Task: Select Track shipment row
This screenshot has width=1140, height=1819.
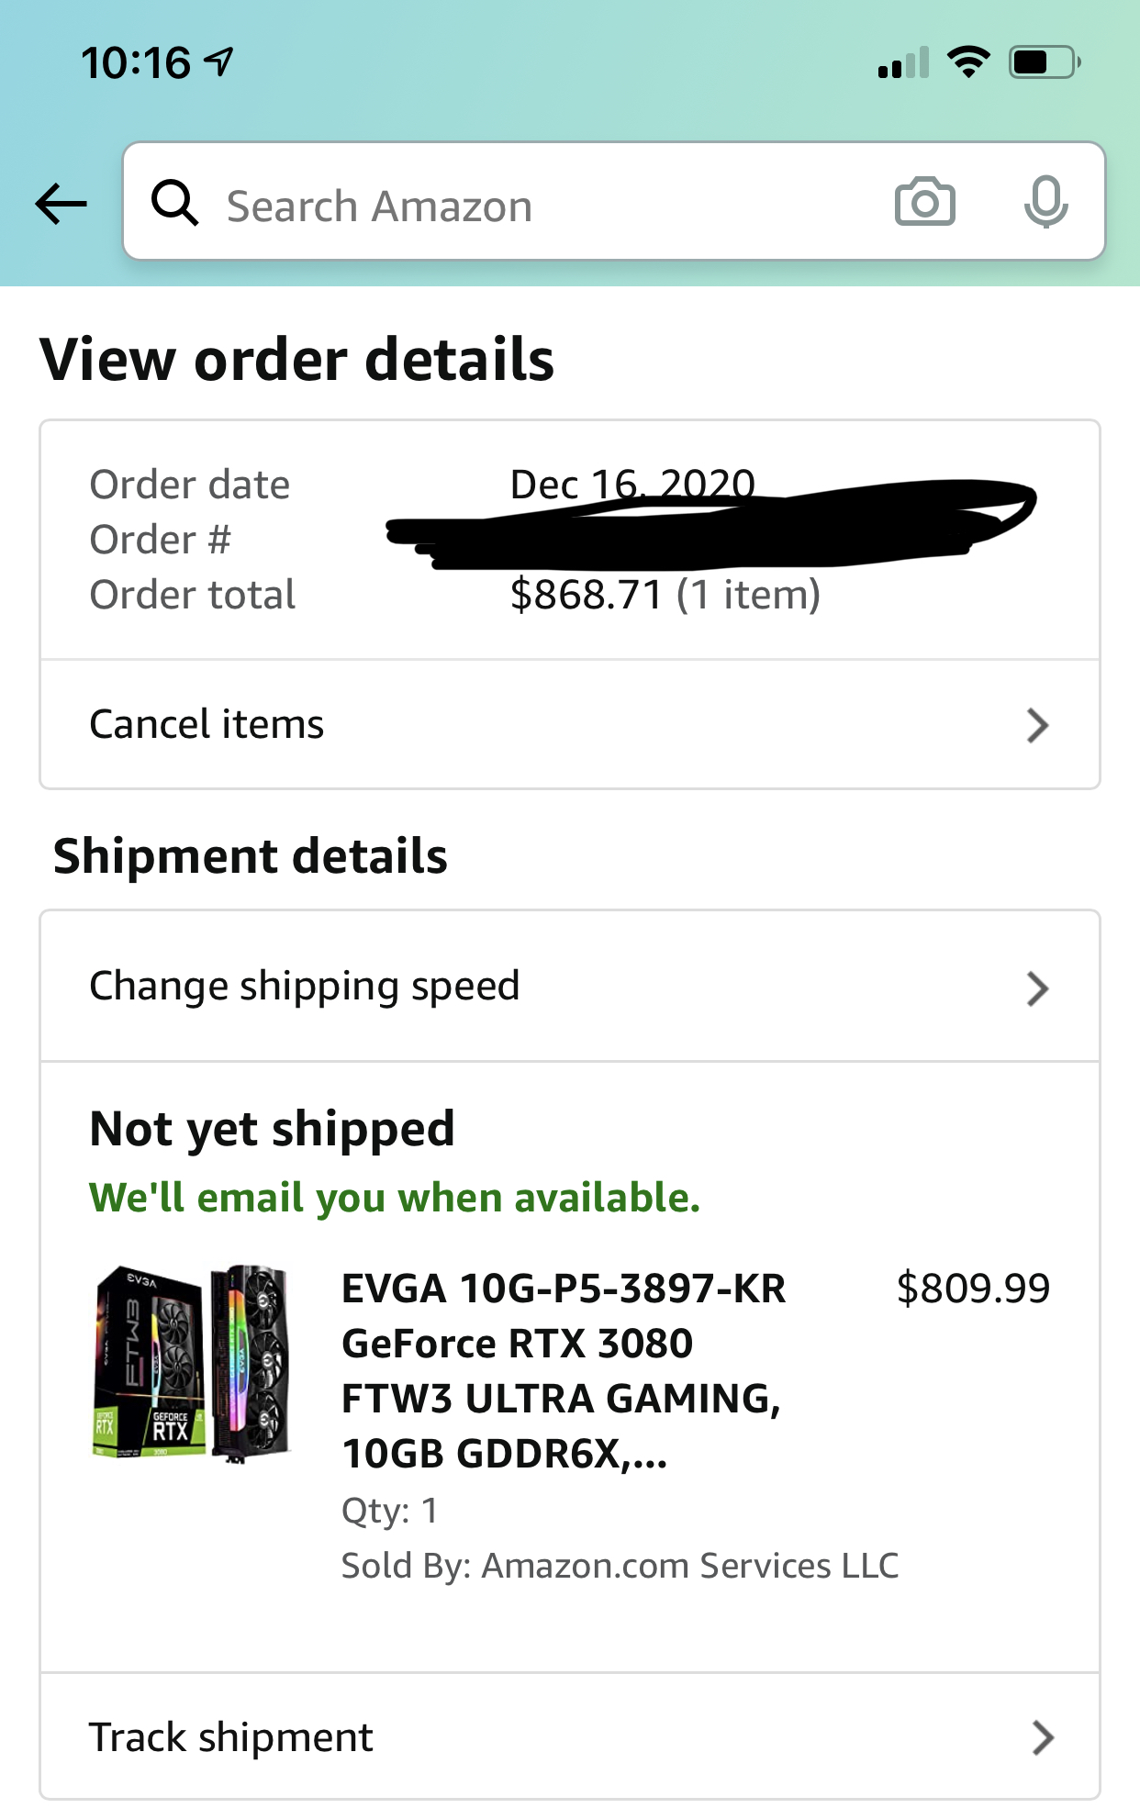Action: pyautogui.click(x=570, y=1736)
